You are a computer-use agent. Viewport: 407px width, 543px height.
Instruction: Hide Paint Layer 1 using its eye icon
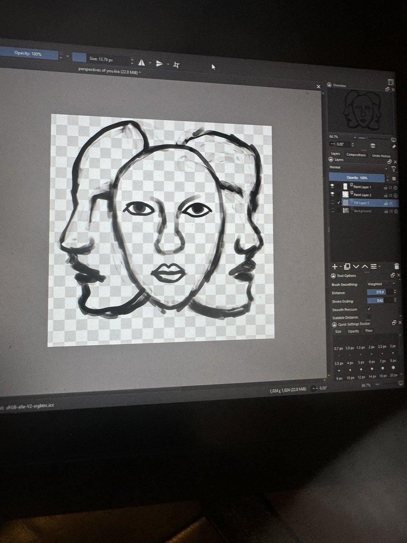click(332, 186)
